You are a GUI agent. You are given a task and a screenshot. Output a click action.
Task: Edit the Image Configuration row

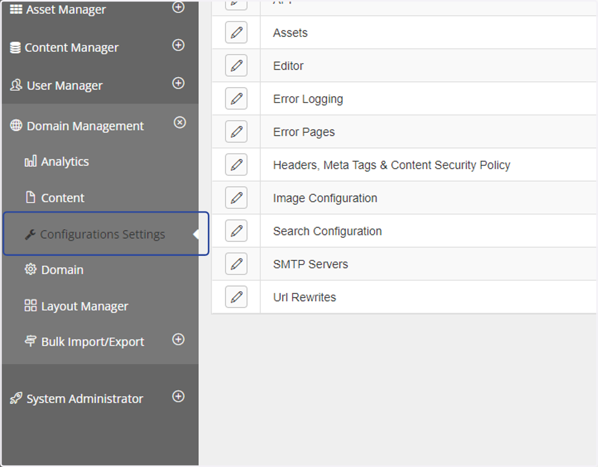point(236,198)
